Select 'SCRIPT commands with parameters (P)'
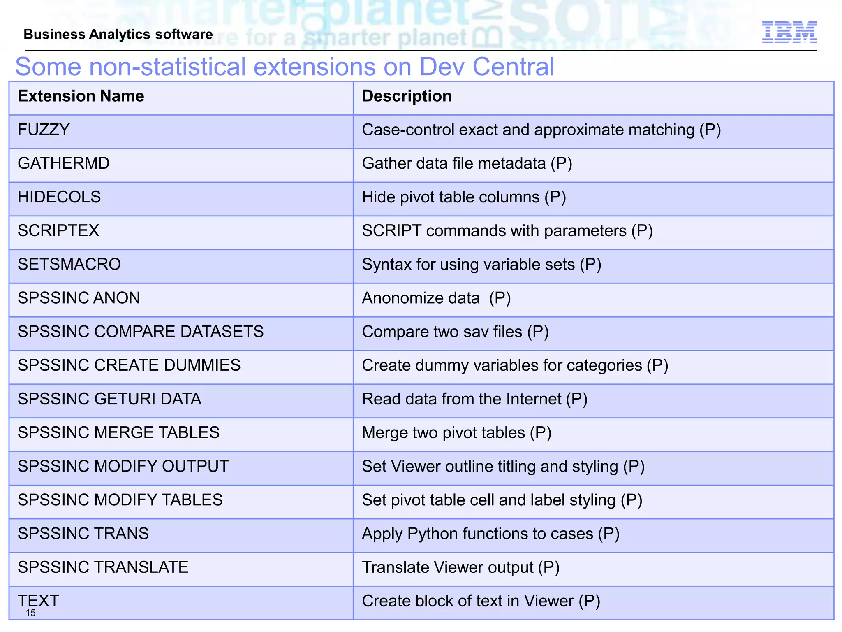 click(x=507, y=231)
